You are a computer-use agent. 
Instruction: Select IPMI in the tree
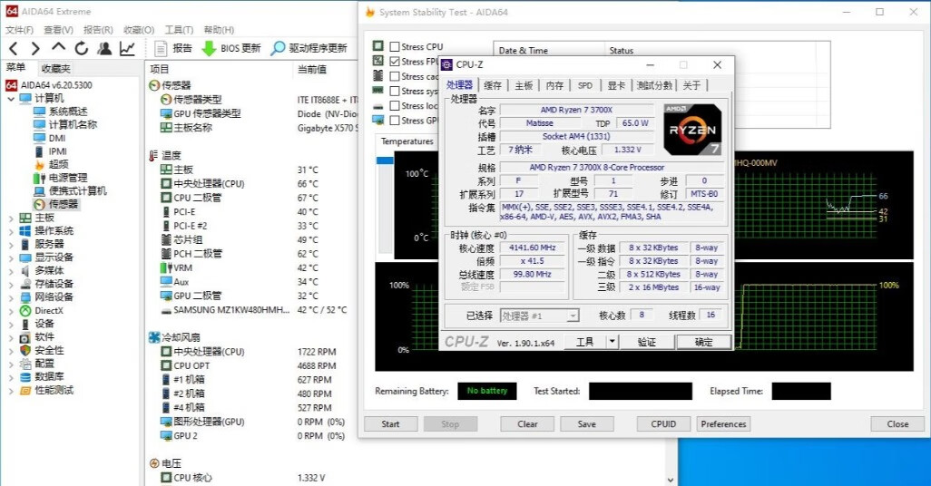coord(57,151)
